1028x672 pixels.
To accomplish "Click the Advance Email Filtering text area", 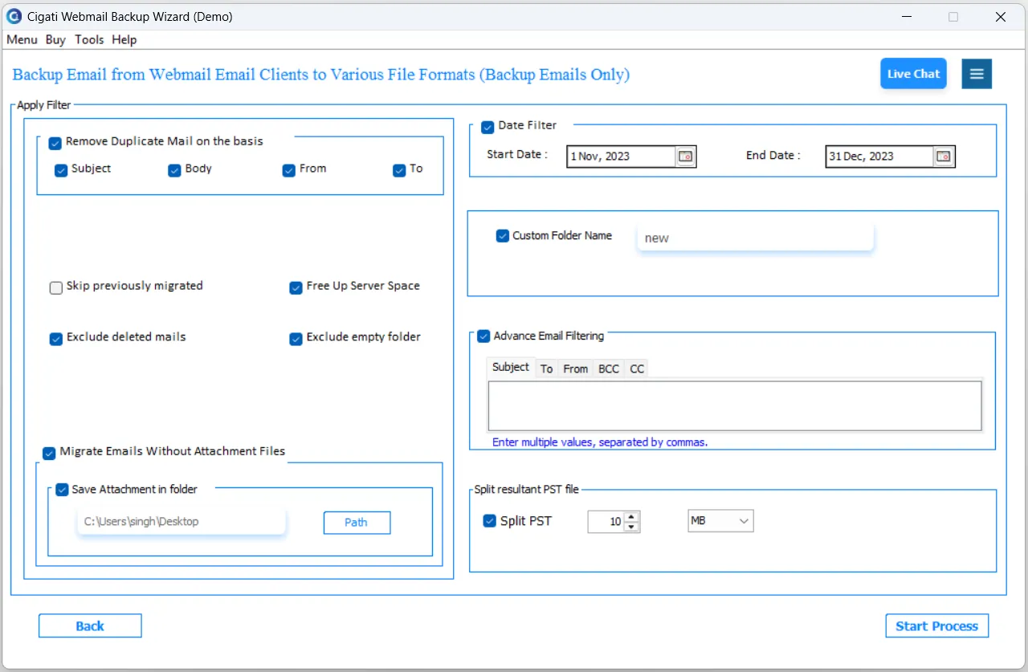I will click(x=735, y=406).
